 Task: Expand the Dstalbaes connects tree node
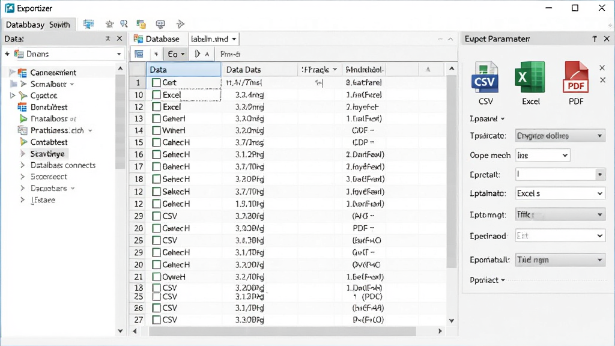pos(23,165)
